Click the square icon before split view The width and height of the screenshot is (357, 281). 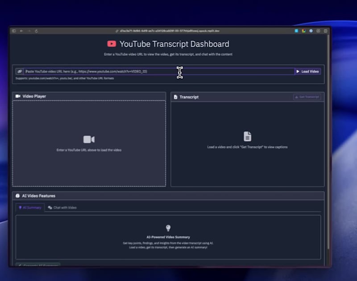[318, 31]
